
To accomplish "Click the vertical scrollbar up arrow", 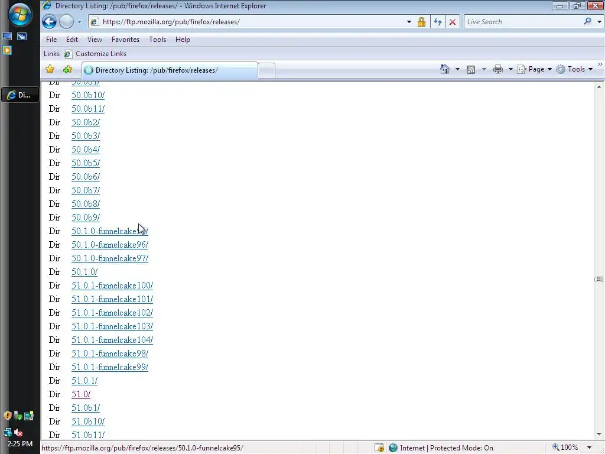I will (x=599, y=87).
